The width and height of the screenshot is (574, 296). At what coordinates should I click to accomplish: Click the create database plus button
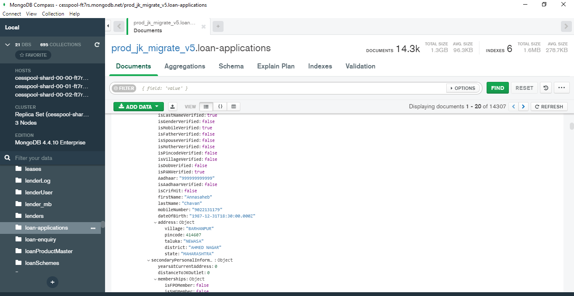[x=53, y=282]
